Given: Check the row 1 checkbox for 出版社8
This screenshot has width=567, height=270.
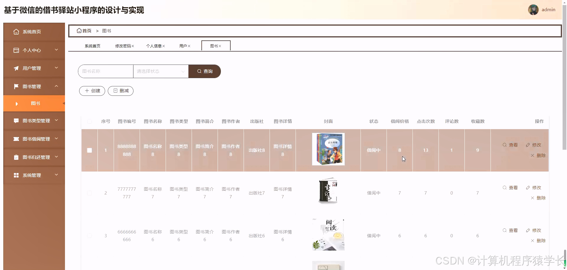Looking at the screenshot, I should point(89,150).
